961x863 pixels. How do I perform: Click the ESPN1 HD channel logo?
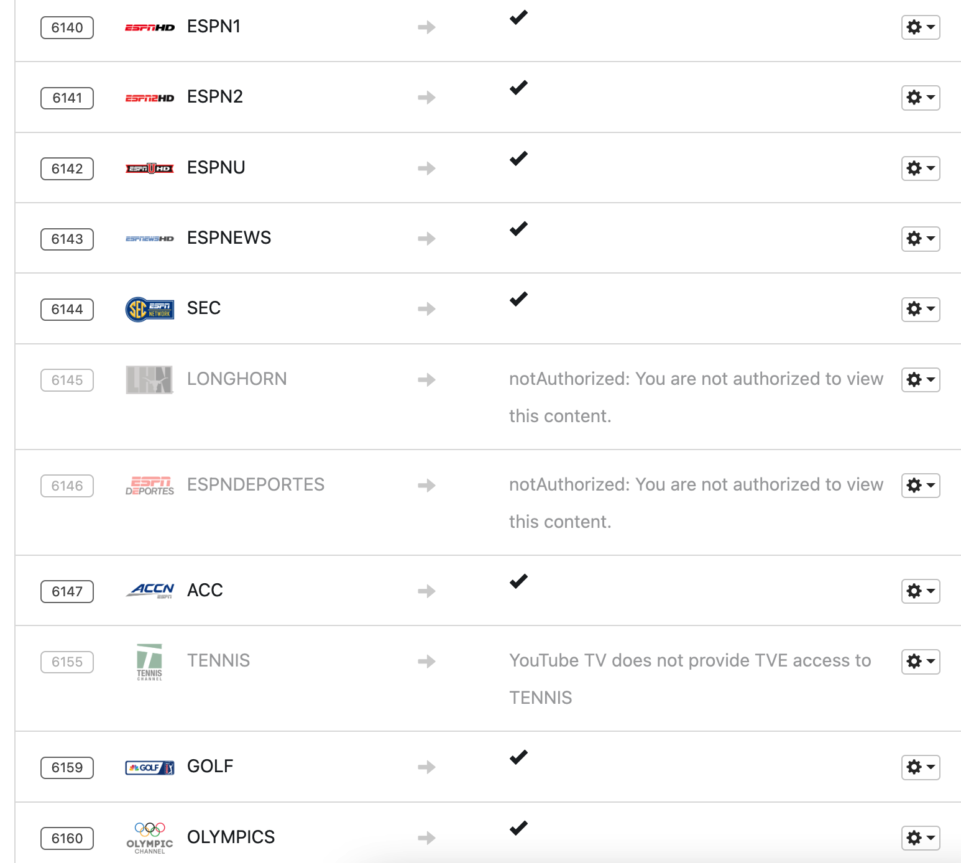(x=150, y=27)
